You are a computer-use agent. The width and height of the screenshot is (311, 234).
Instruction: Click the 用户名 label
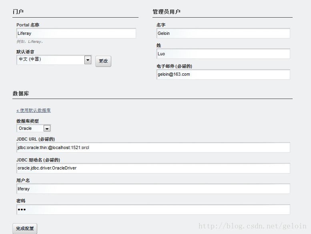[x=23, y=180]
